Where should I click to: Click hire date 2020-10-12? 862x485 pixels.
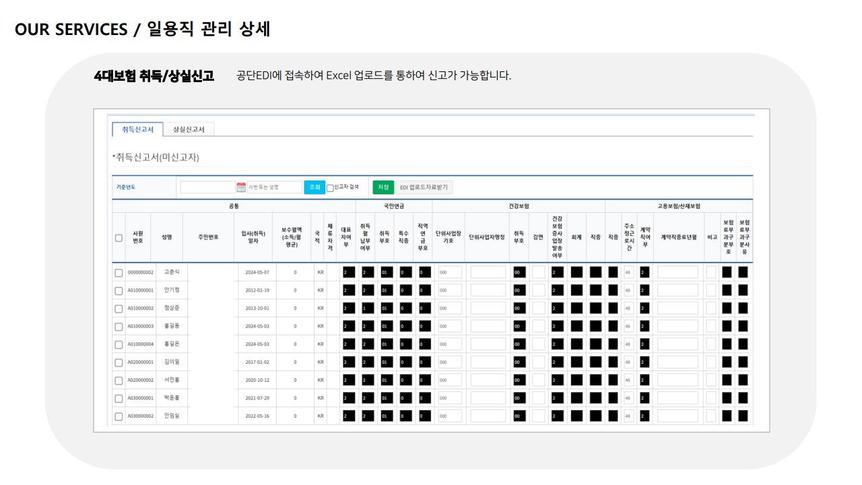257,381
